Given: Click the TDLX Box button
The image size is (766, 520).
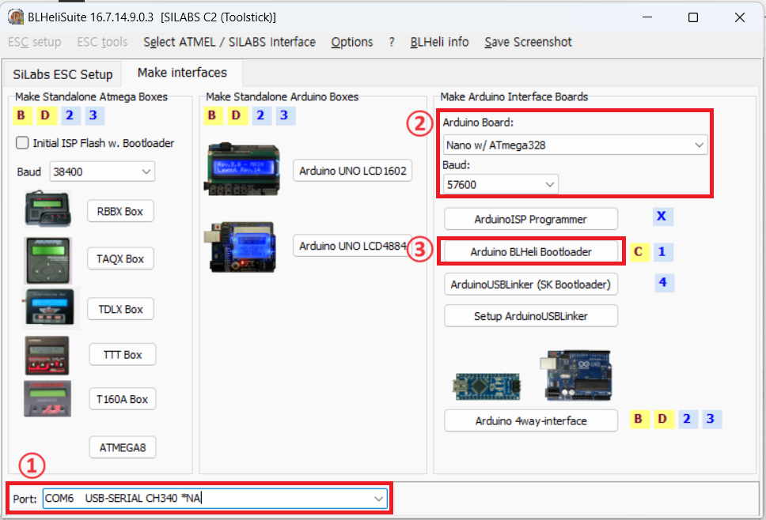Looking at the screenshot, I should [x=120, y=309].
